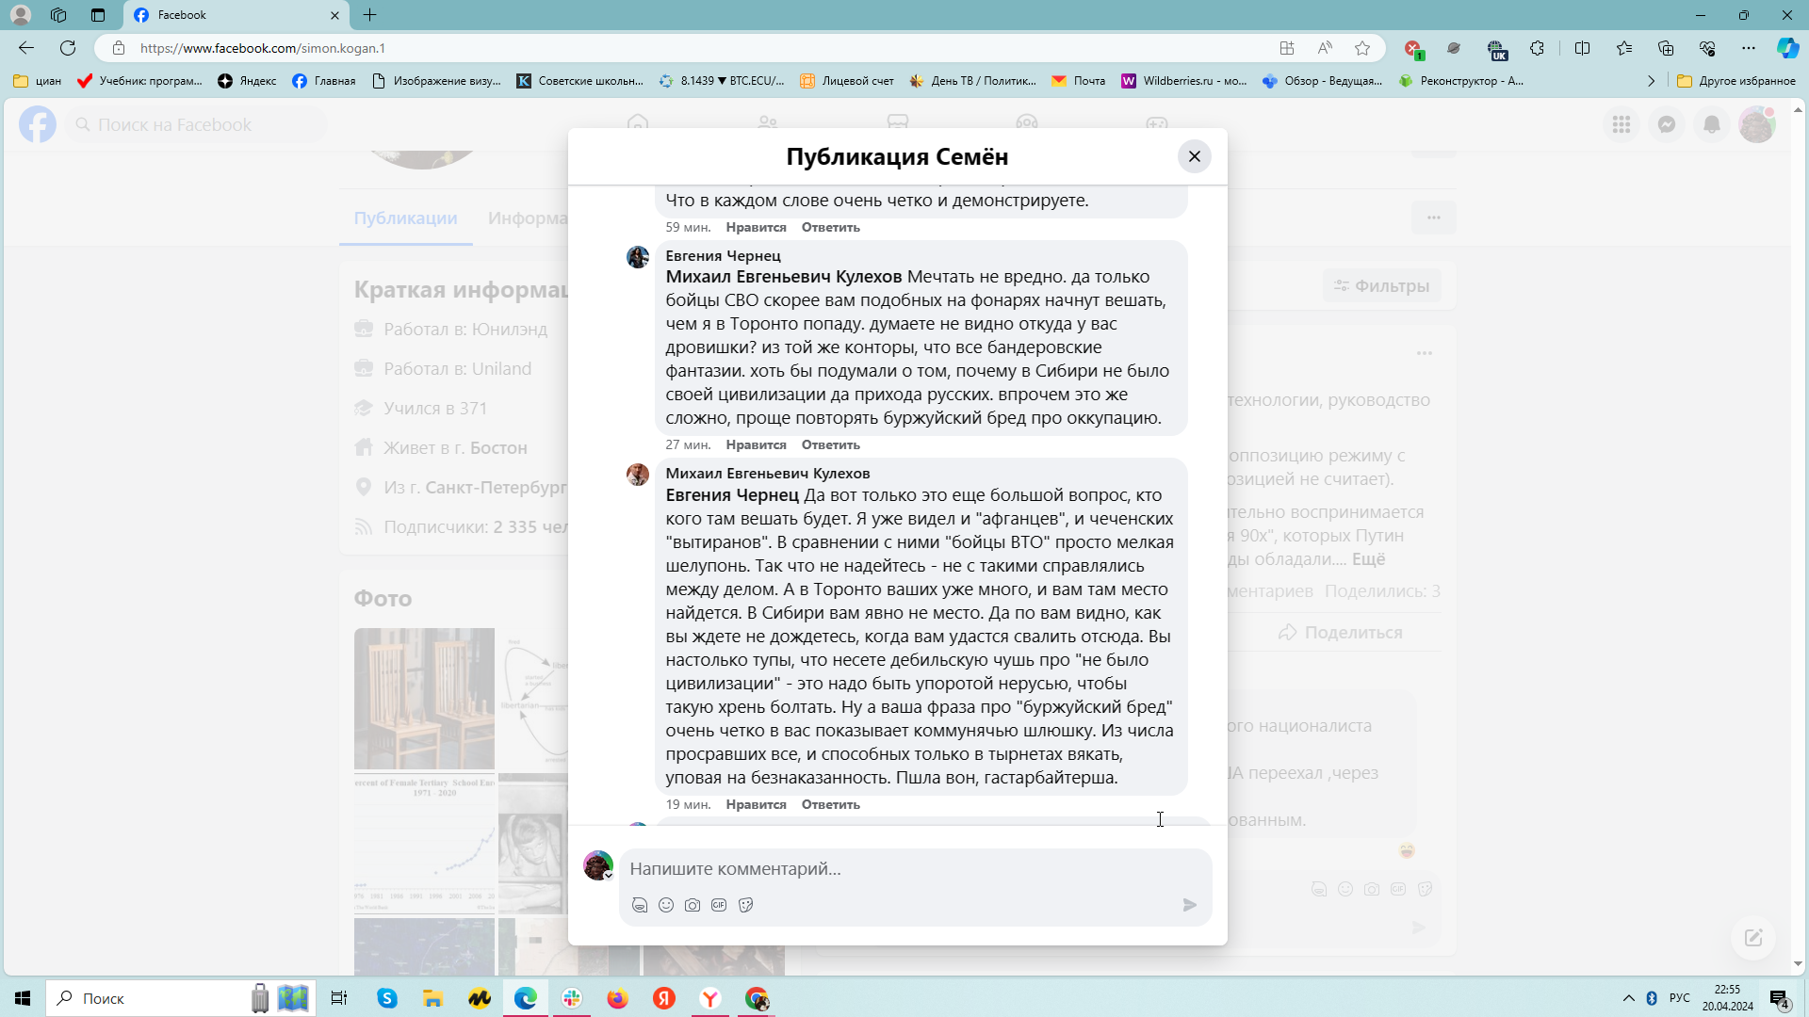1809x1017 pixels.
Task: Switch keyboard language РУС indicator
Action: 1679,998
